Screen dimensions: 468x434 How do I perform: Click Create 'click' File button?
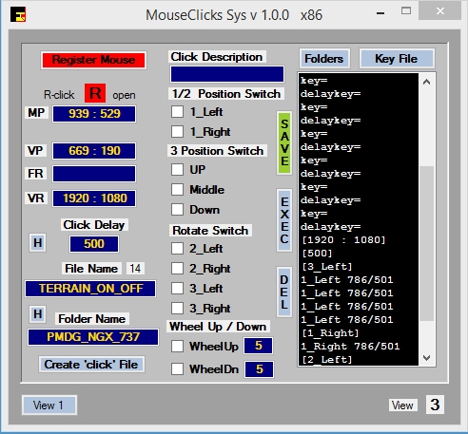point(91,365)
